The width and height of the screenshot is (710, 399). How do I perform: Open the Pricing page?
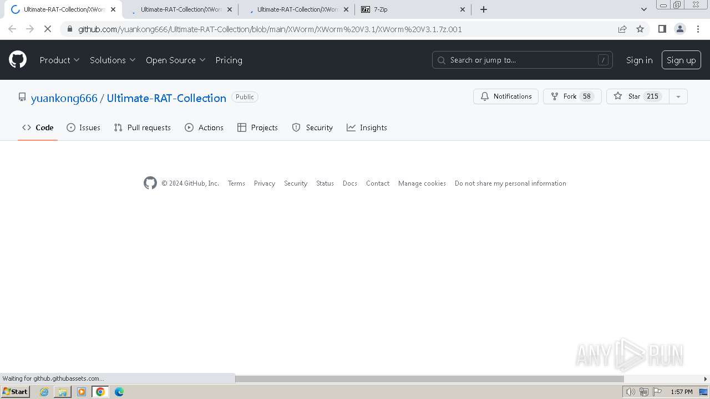229,60
